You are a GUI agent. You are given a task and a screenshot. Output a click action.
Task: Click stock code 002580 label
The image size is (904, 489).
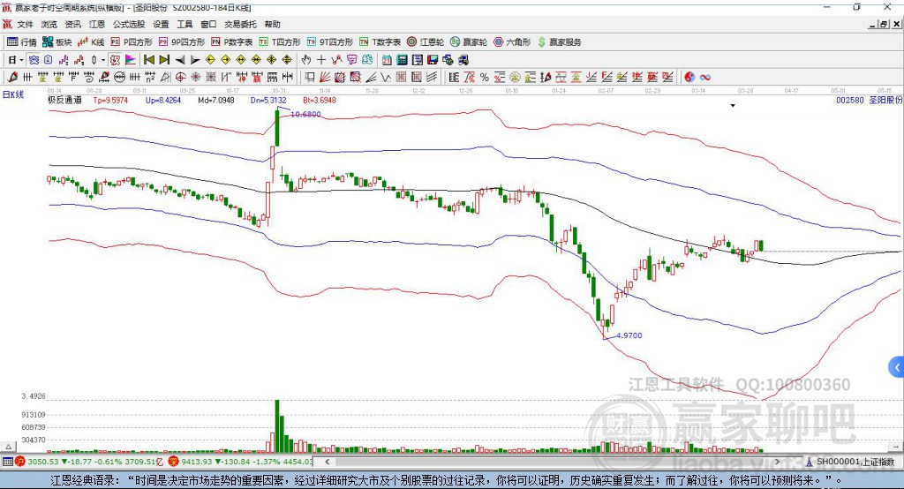point(850,101)
